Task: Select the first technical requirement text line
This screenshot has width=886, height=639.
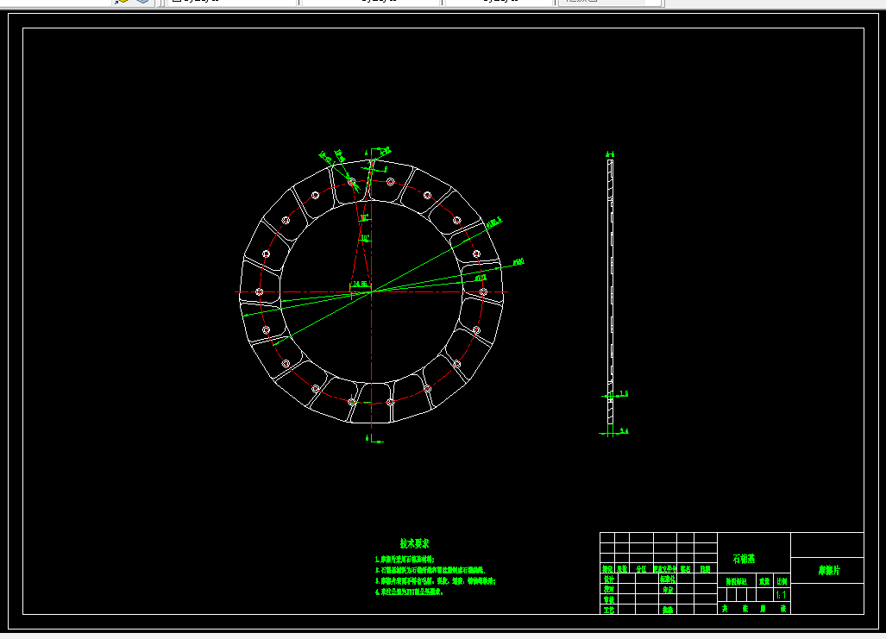Action: click(x=405, y=560)
